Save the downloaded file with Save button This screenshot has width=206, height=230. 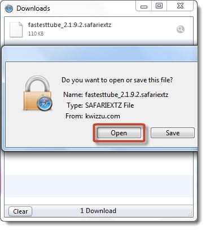173,133
